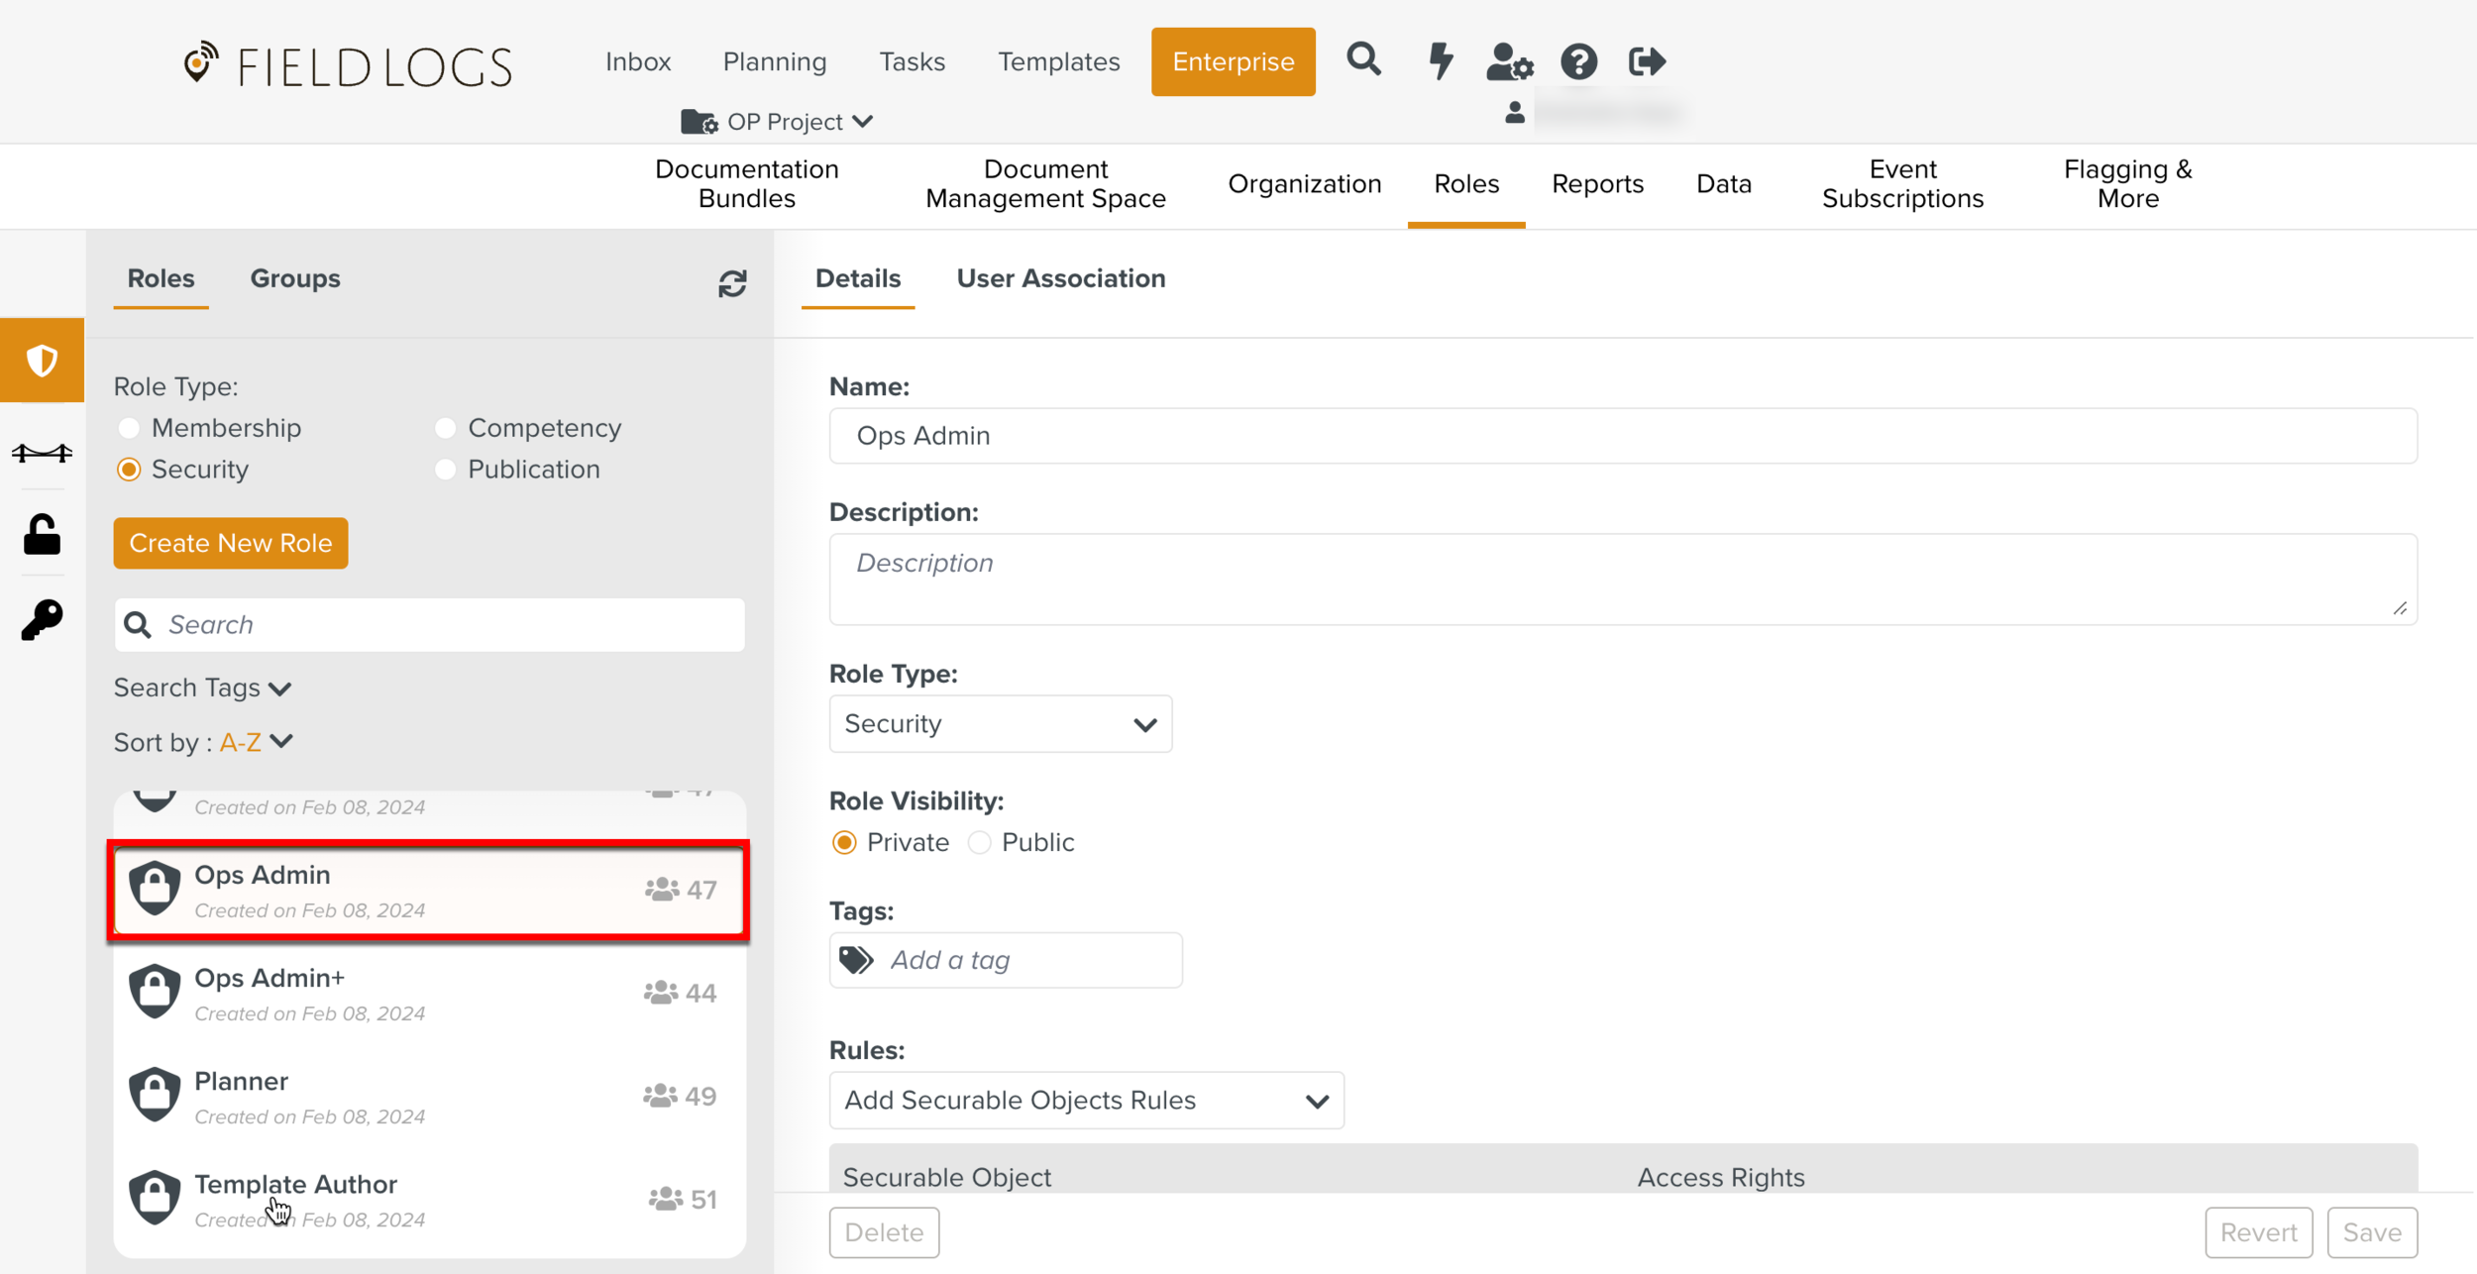The height and width of the screenshot is (1274, 2477).
Task: Open the unlocked padlock sidebar icon
Action: 42,535
